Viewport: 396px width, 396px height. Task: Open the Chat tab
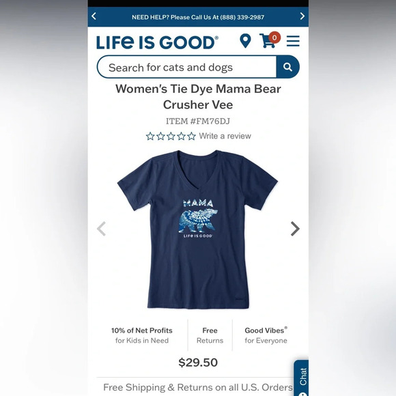(x=302, y=378)
